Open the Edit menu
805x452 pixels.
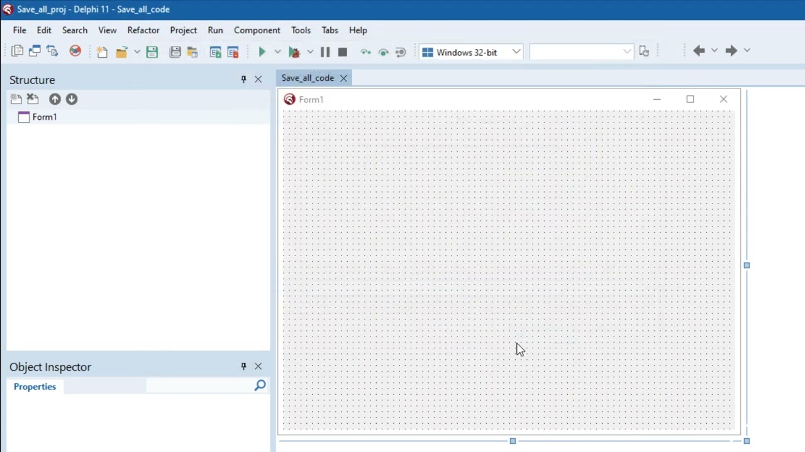[x=44, y=30]
